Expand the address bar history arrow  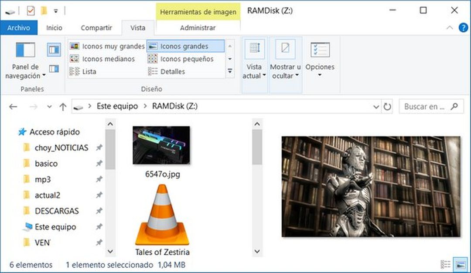(x=376, y=106)
